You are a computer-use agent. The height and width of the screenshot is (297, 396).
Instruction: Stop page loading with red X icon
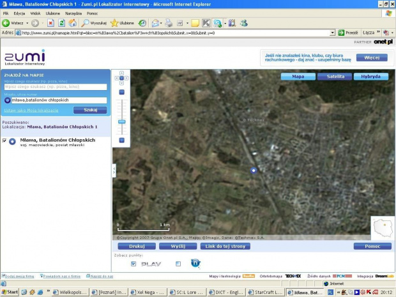pyautogui.click(x=50, y=23)
